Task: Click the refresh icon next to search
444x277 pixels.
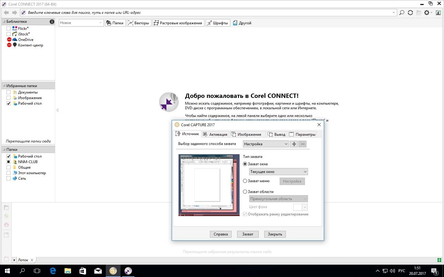Action: click(x=410, y=13)
